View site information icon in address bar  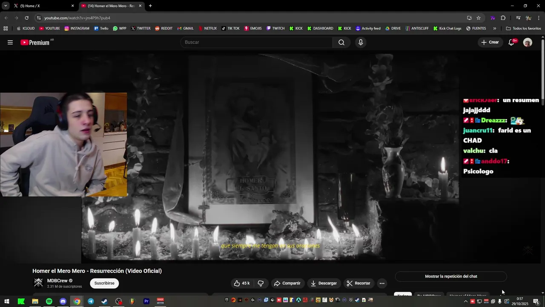[x=38, y=18]
